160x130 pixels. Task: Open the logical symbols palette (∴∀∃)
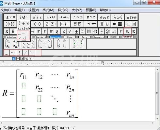[x=77, y=17]
